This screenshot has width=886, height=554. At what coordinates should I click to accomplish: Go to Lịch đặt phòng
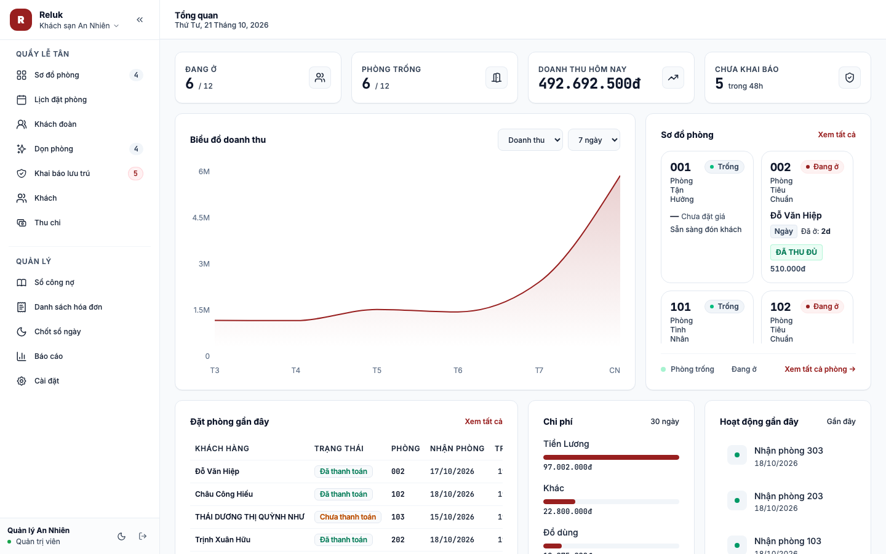(x=80, y=100)
